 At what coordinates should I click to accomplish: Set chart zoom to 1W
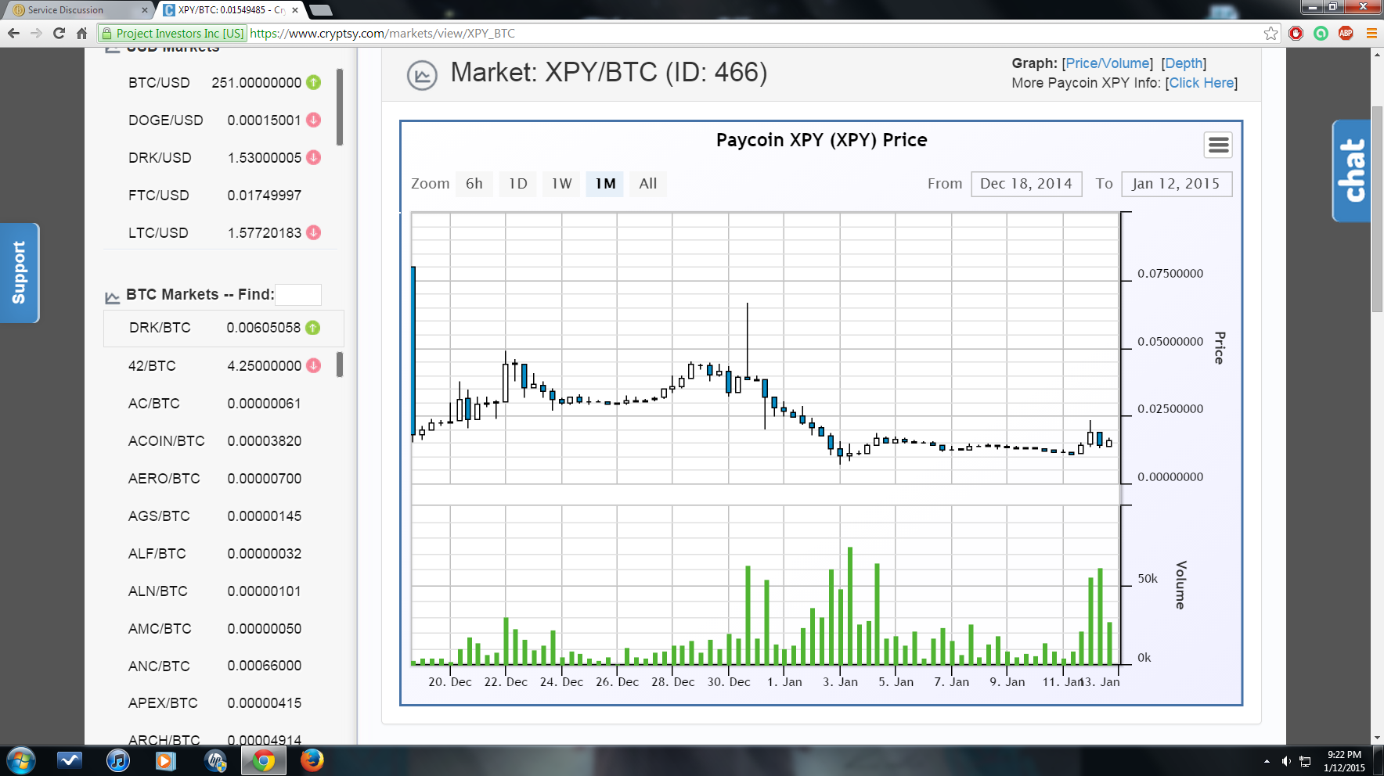[x=562, y=184]
